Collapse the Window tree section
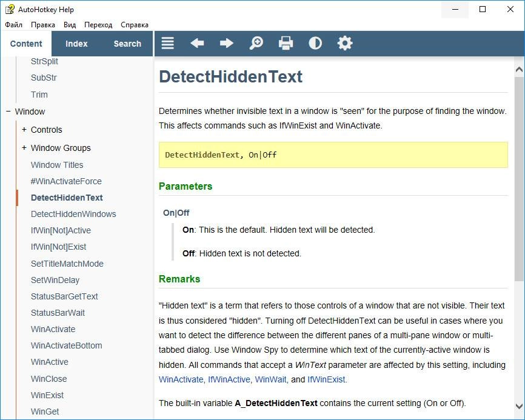Viewport: 525px width, 420px height. 8,112
